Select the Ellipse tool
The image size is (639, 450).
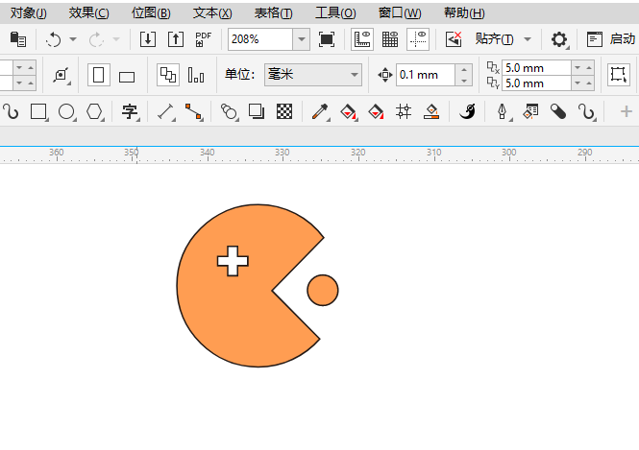pos(66,112)
